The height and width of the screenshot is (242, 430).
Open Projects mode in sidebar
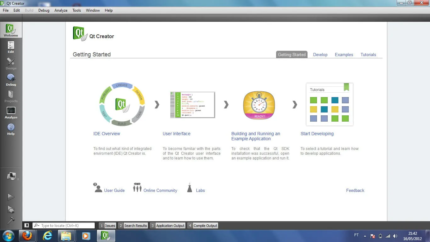pyautogui.click(x=11, y=96)
